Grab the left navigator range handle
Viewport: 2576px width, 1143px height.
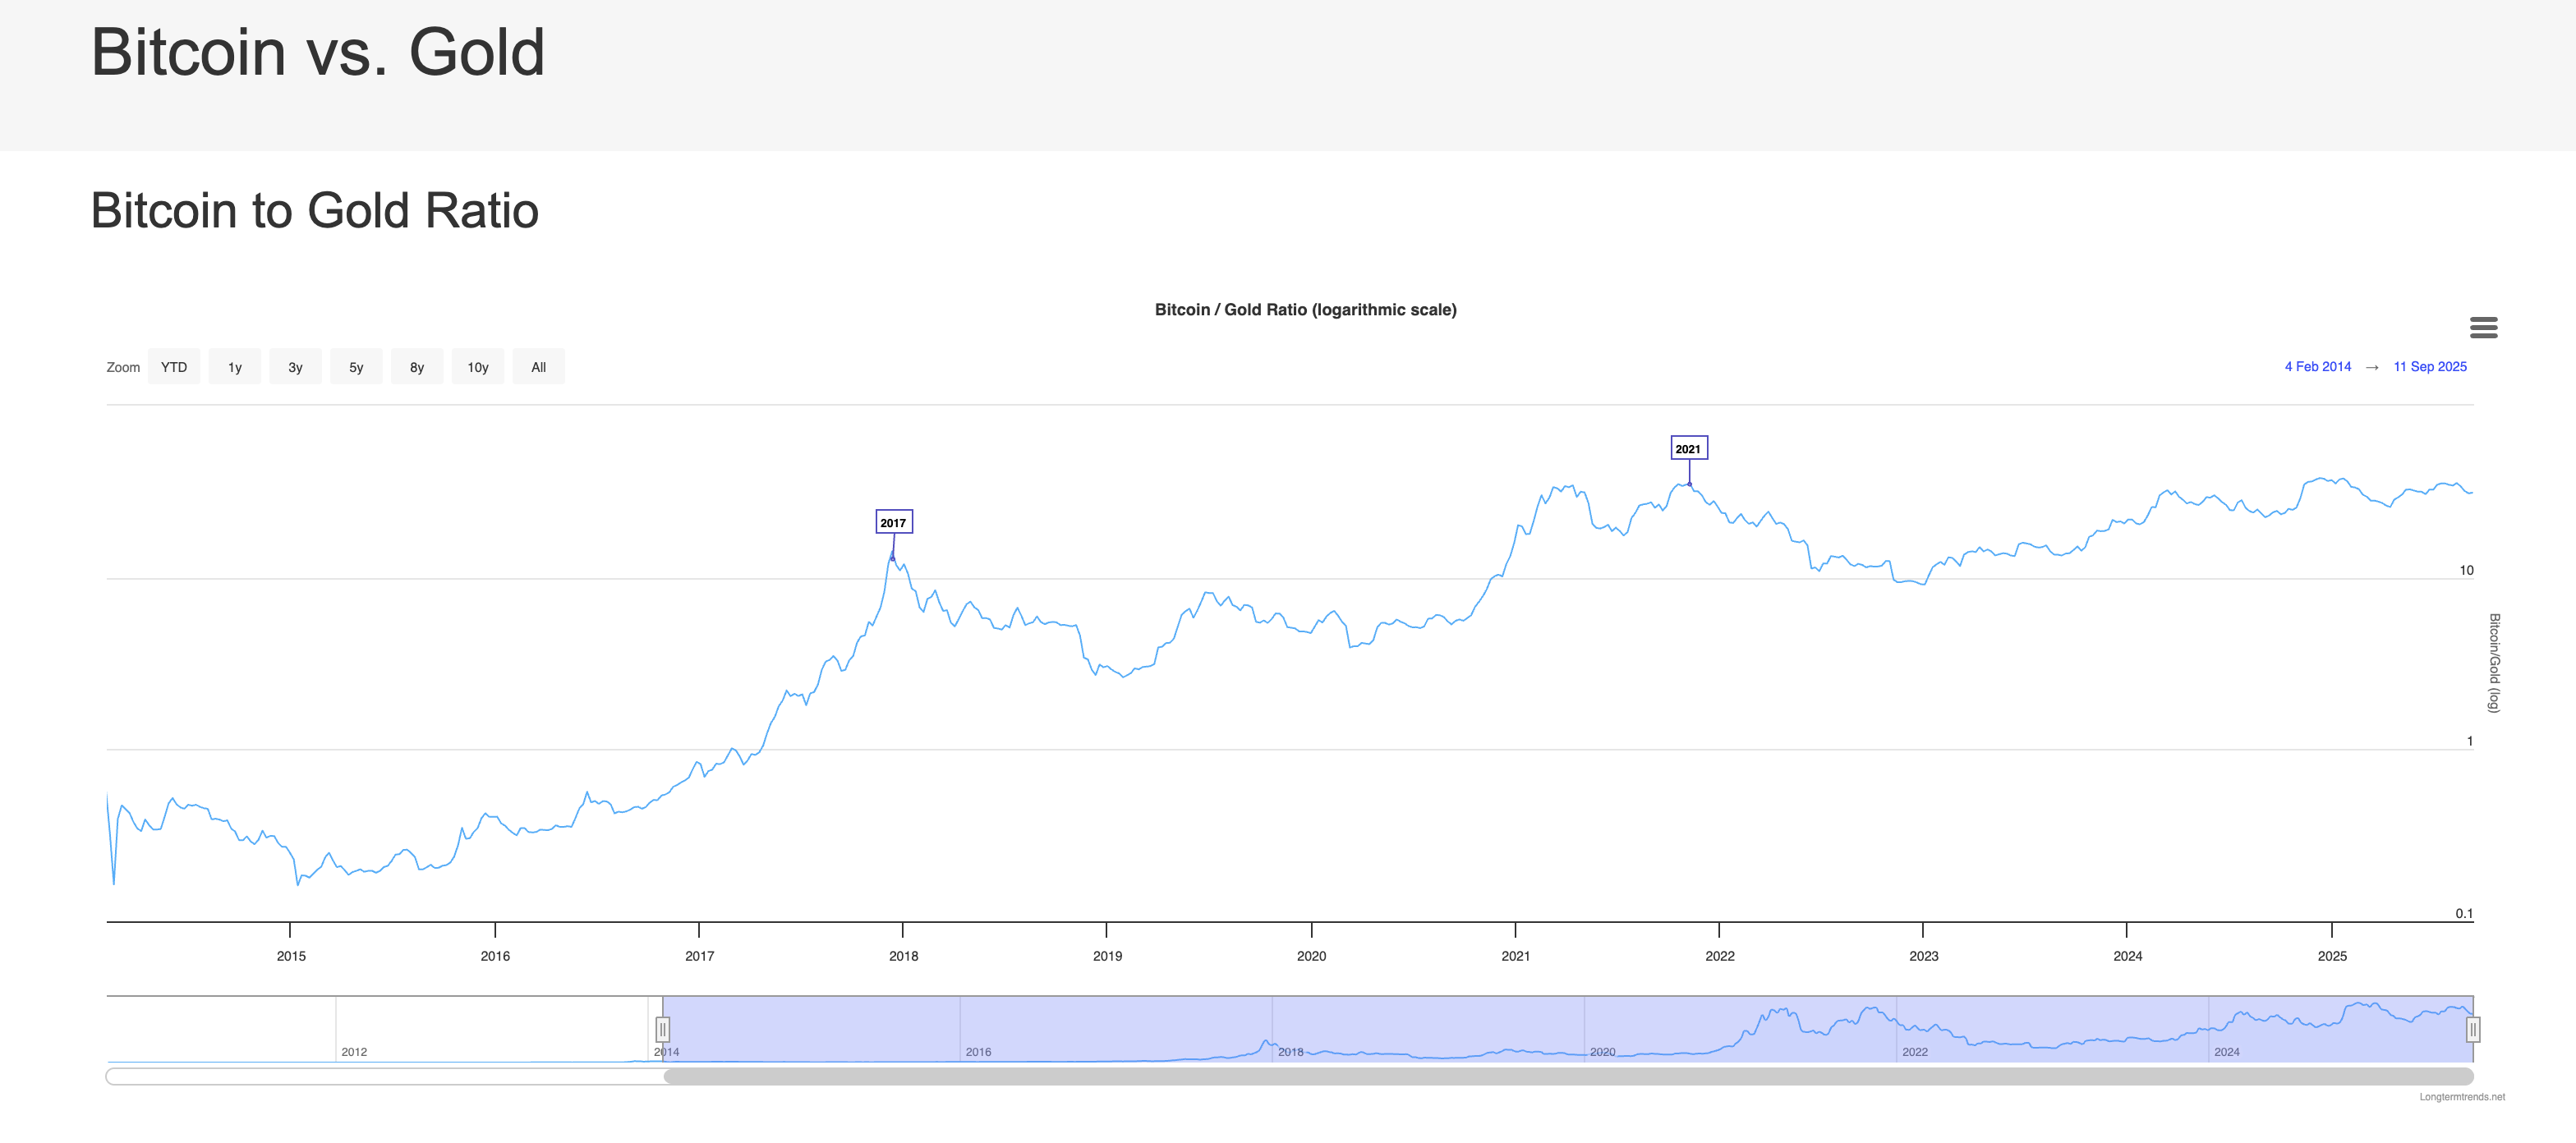[662, 1029]
